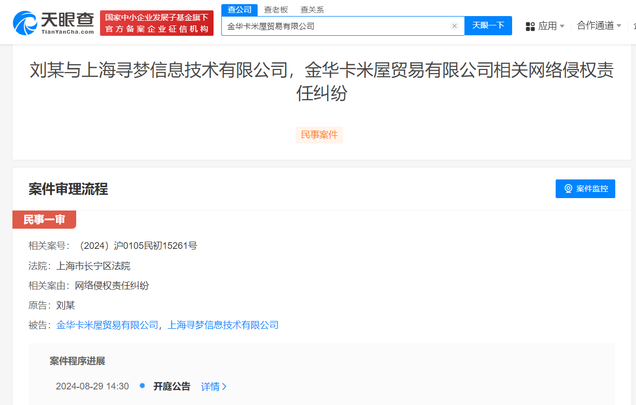Click the 民事一审 red label

(x=44, y=219)
